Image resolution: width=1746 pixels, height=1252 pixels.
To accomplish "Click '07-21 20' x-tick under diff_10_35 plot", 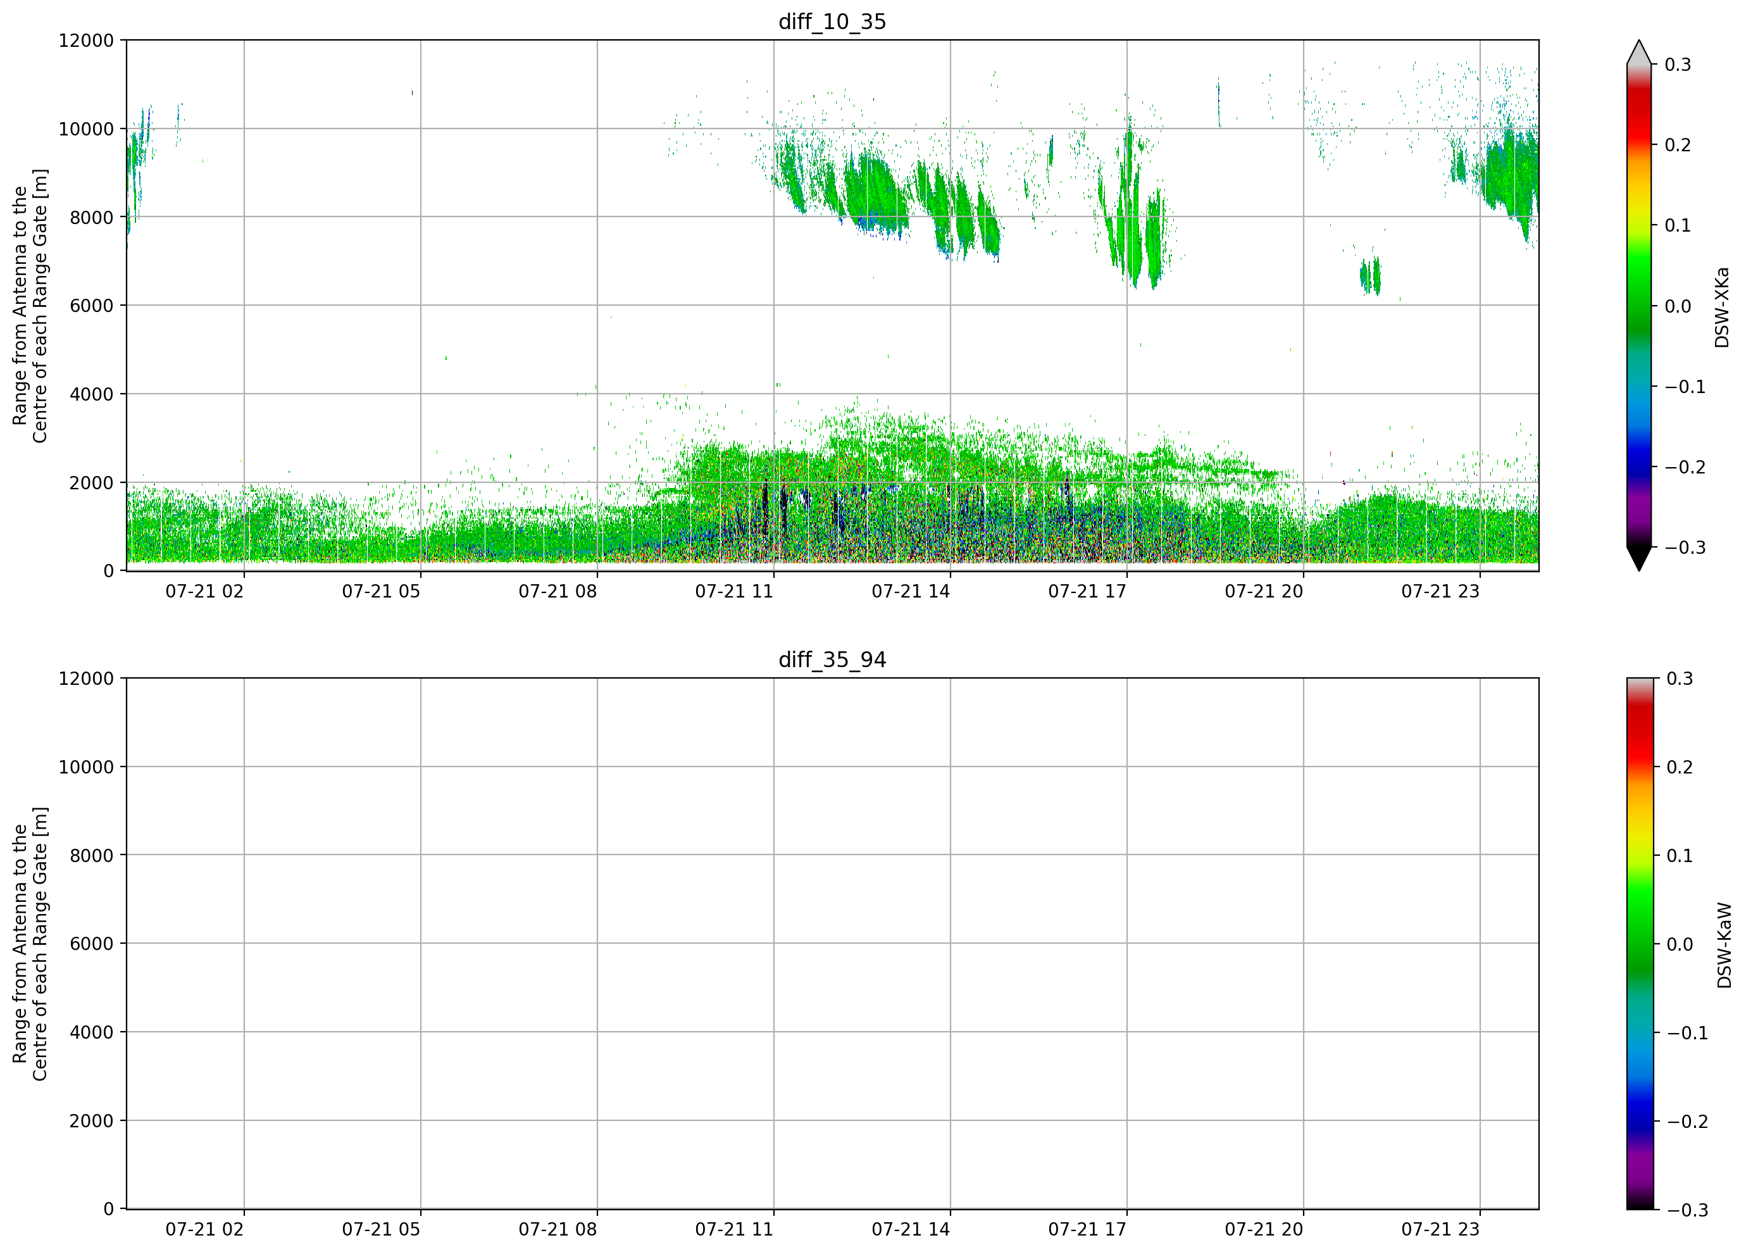I will (x=1264, y=591).
